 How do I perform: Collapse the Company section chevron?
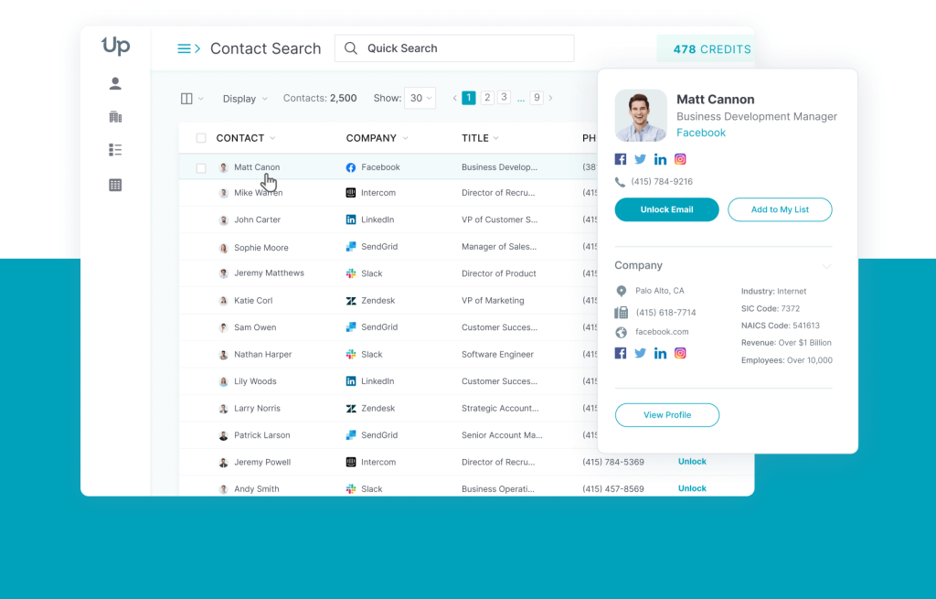pos(826,266)
